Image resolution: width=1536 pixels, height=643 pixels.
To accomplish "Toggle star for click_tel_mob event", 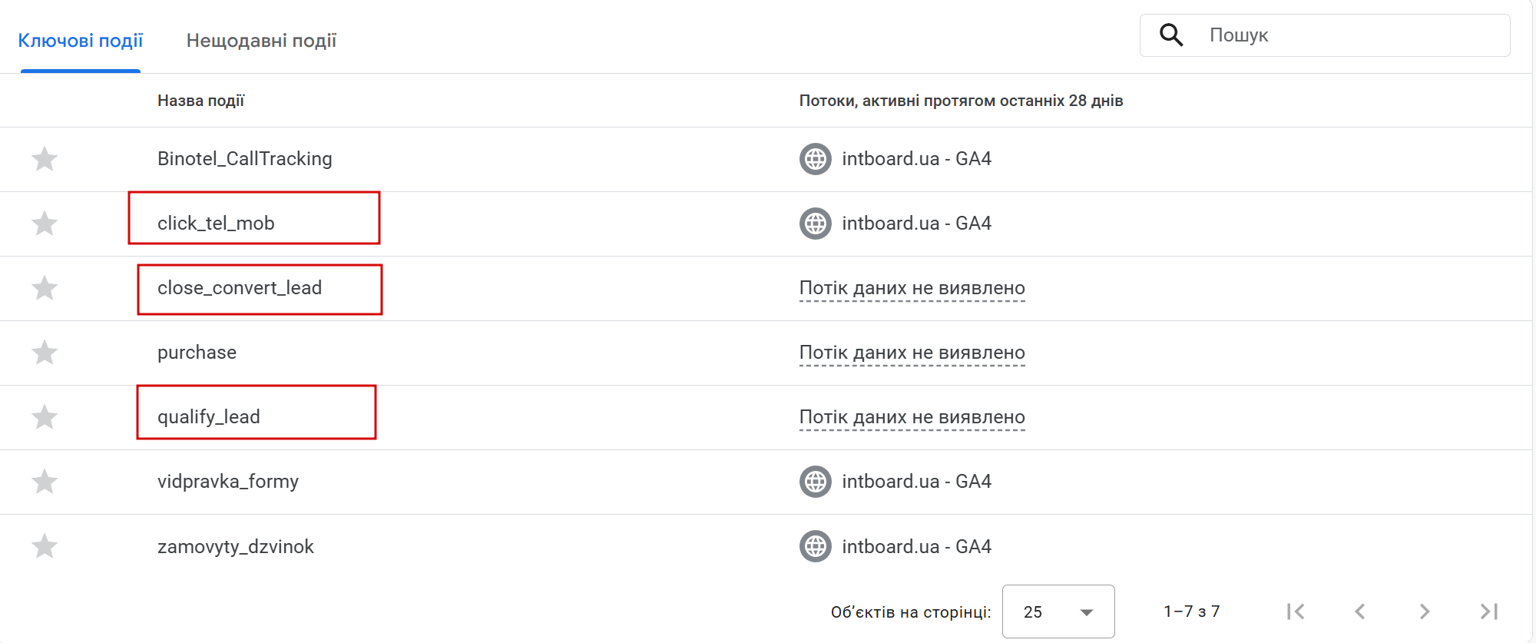I will 45,224.
